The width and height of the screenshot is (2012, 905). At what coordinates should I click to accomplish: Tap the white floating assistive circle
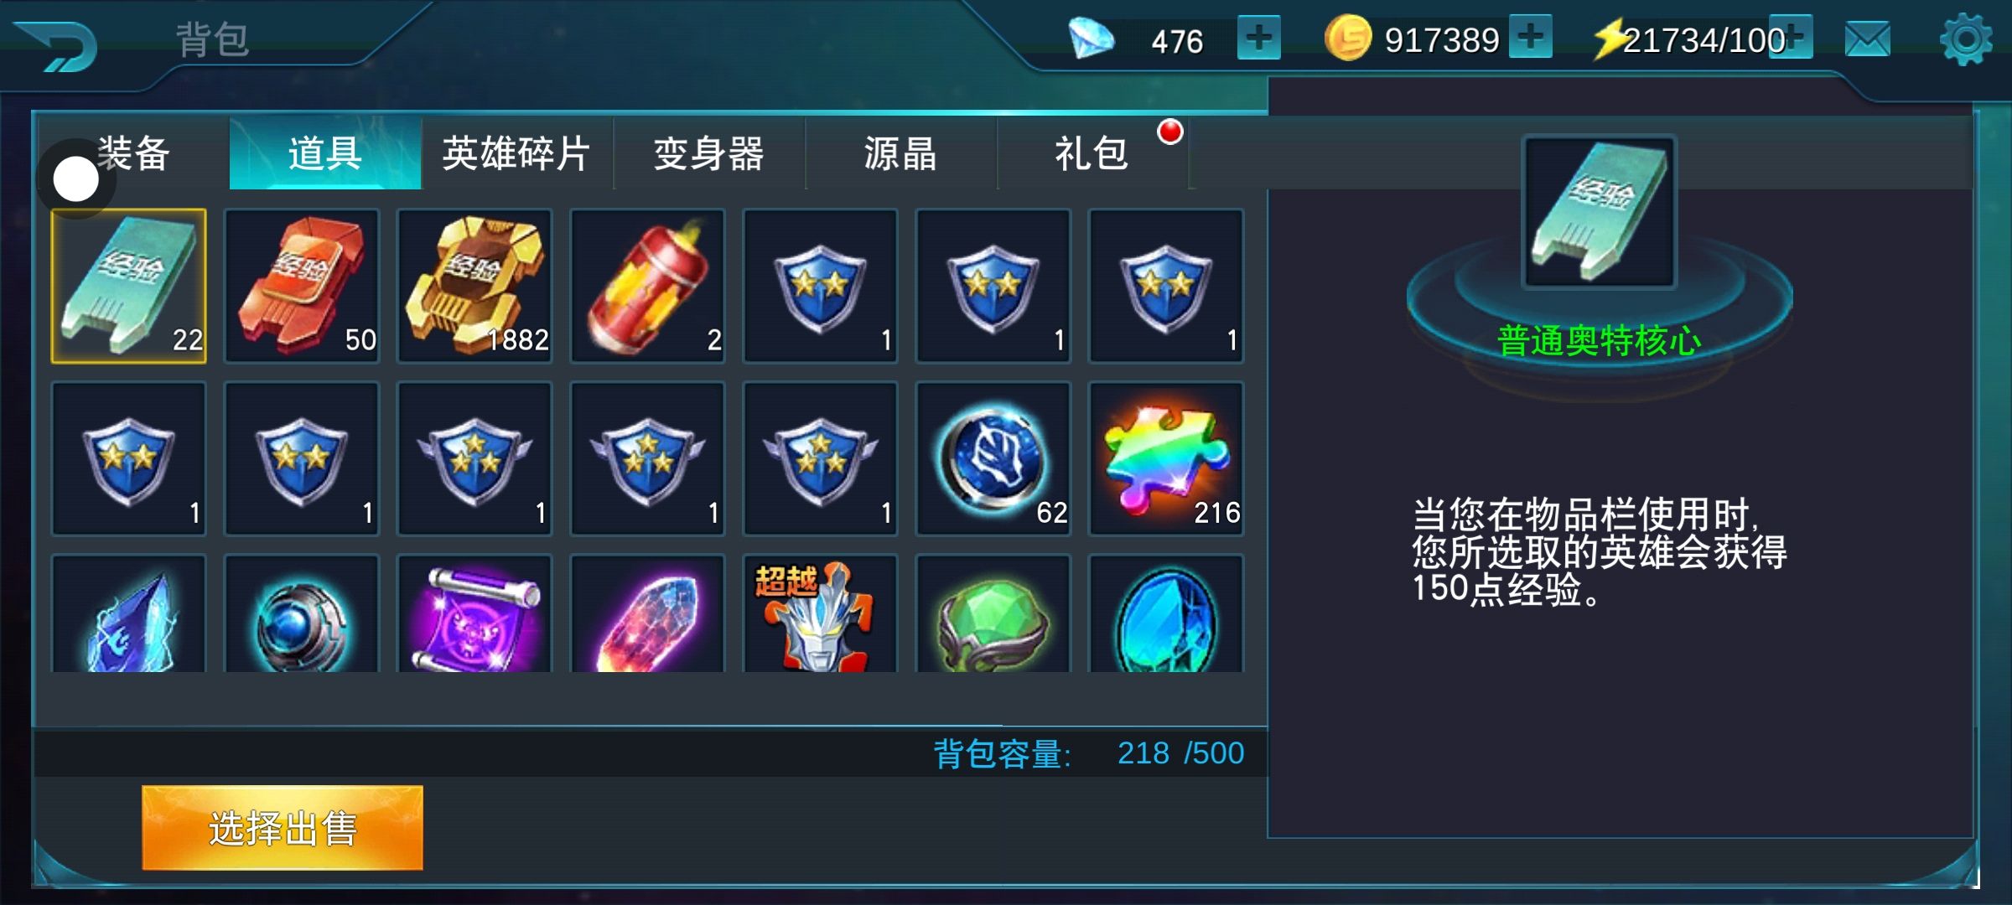[x=76, y=179]
